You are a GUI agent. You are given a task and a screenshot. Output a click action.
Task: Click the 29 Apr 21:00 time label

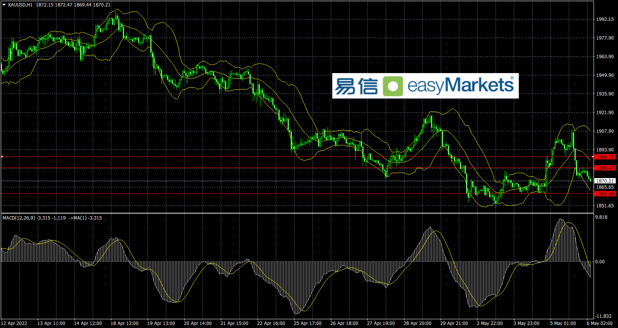454,323
